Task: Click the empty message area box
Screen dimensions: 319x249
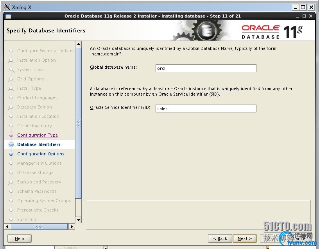Action: (x=198, y=215)
